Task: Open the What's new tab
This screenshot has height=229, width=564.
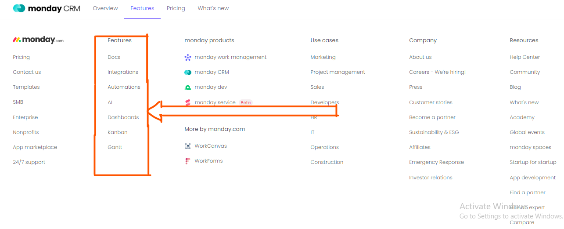Action: pos(213,8)
